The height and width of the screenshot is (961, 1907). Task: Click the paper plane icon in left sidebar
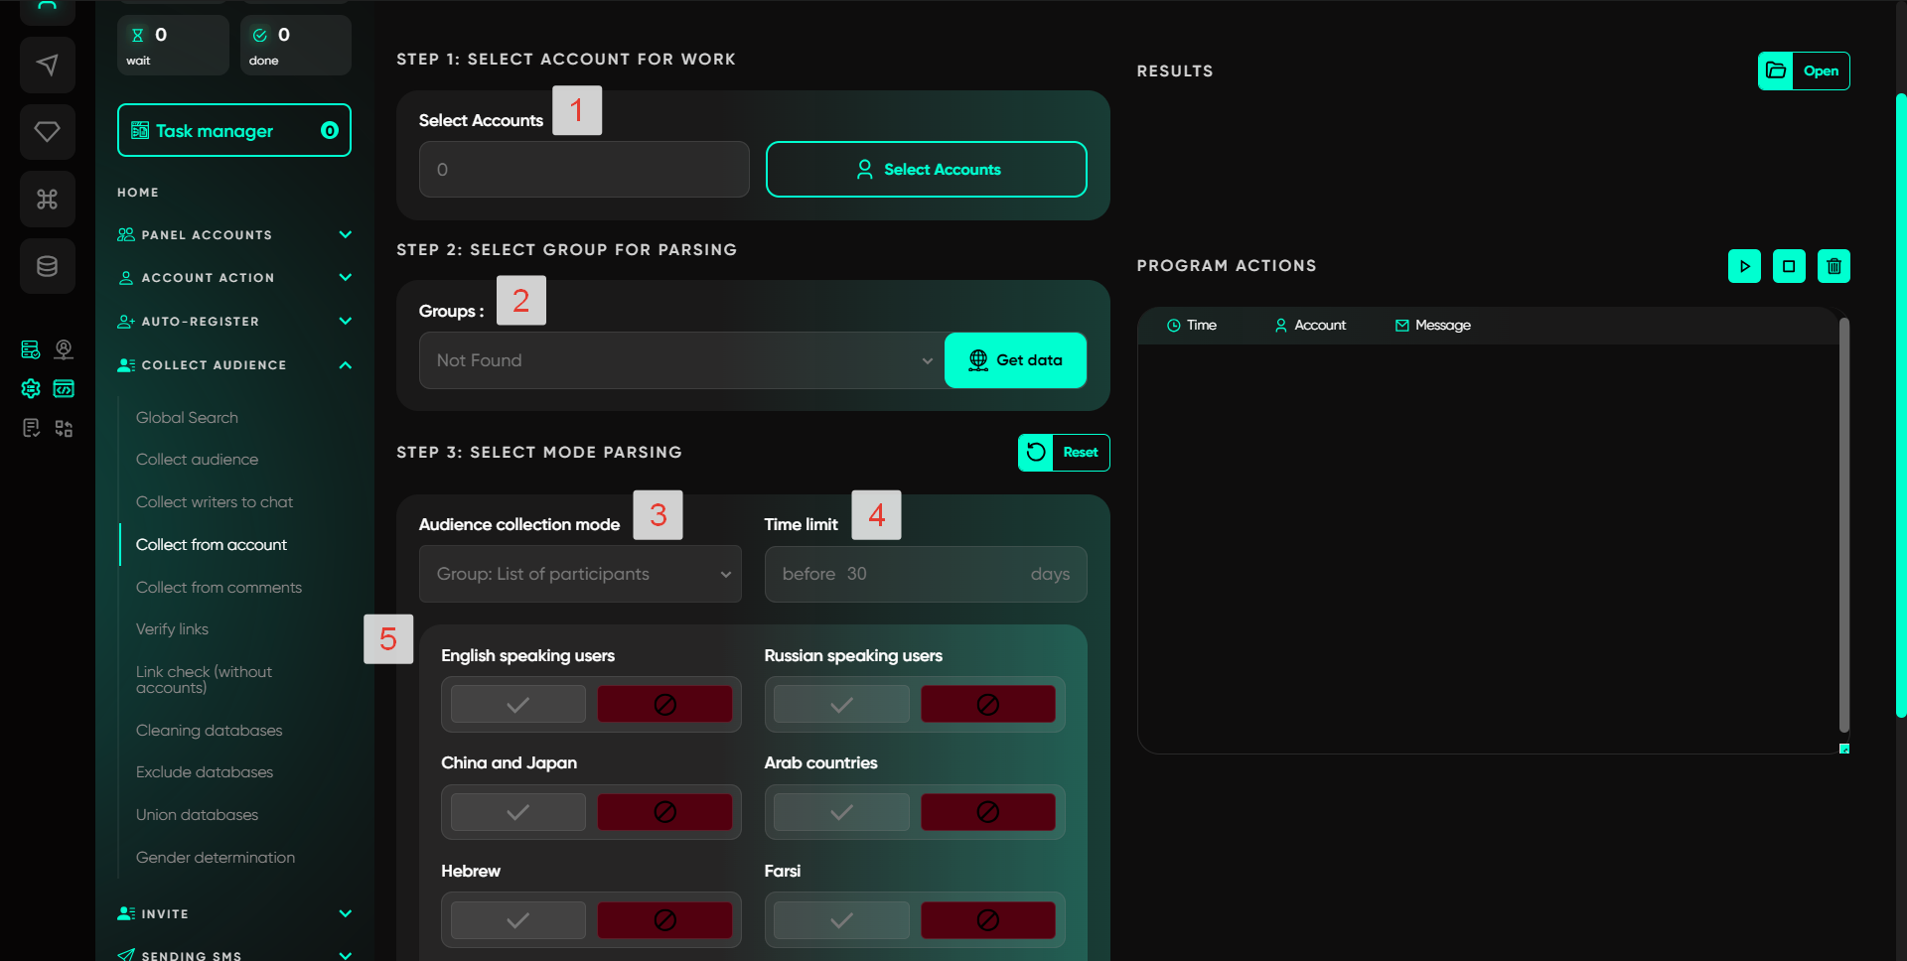[x=47, y=66]
